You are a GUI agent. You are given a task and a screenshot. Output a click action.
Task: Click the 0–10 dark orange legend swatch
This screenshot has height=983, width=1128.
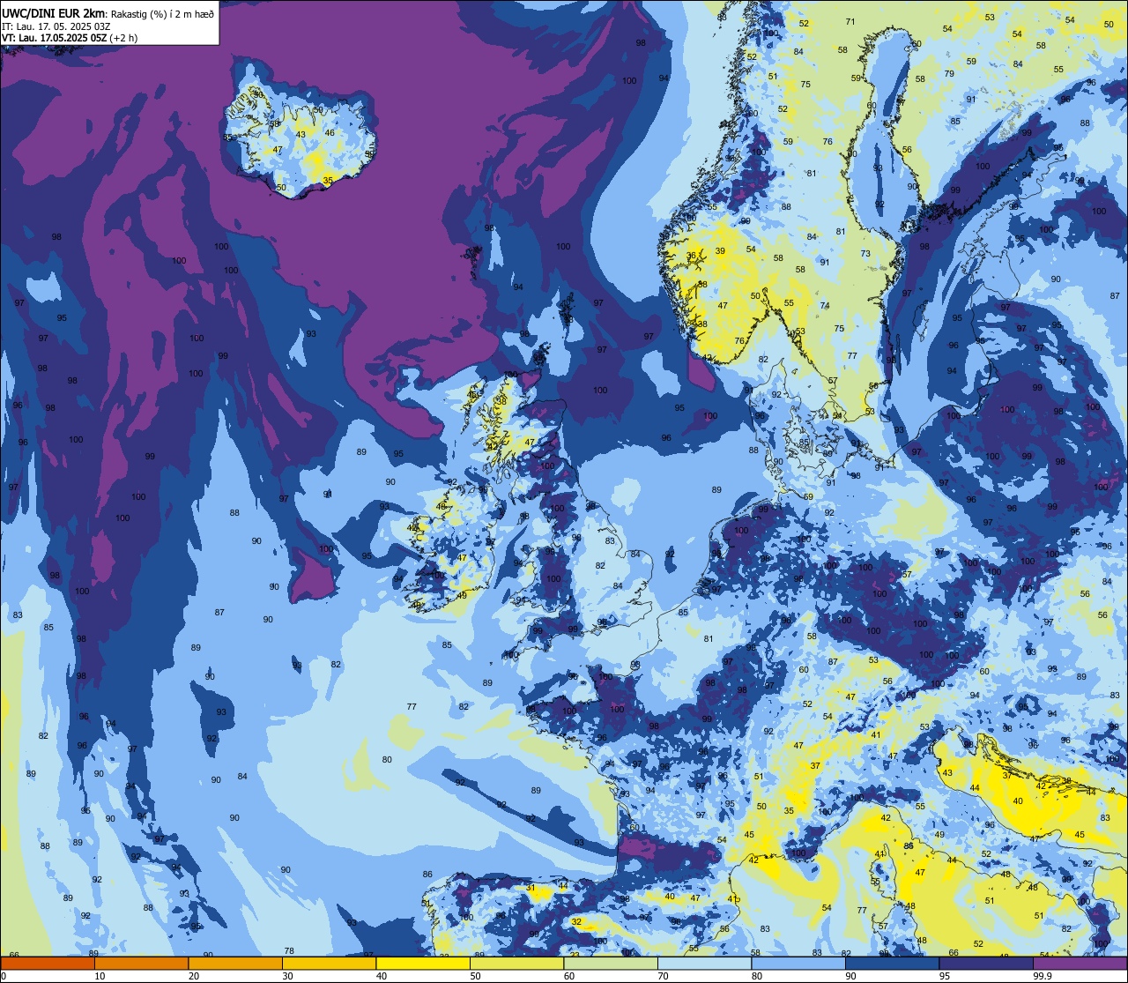[48, 964]
